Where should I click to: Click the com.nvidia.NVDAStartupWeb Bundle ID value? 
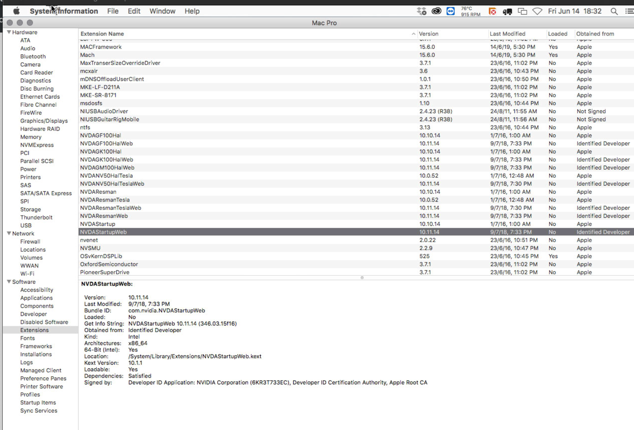(166, 310)
